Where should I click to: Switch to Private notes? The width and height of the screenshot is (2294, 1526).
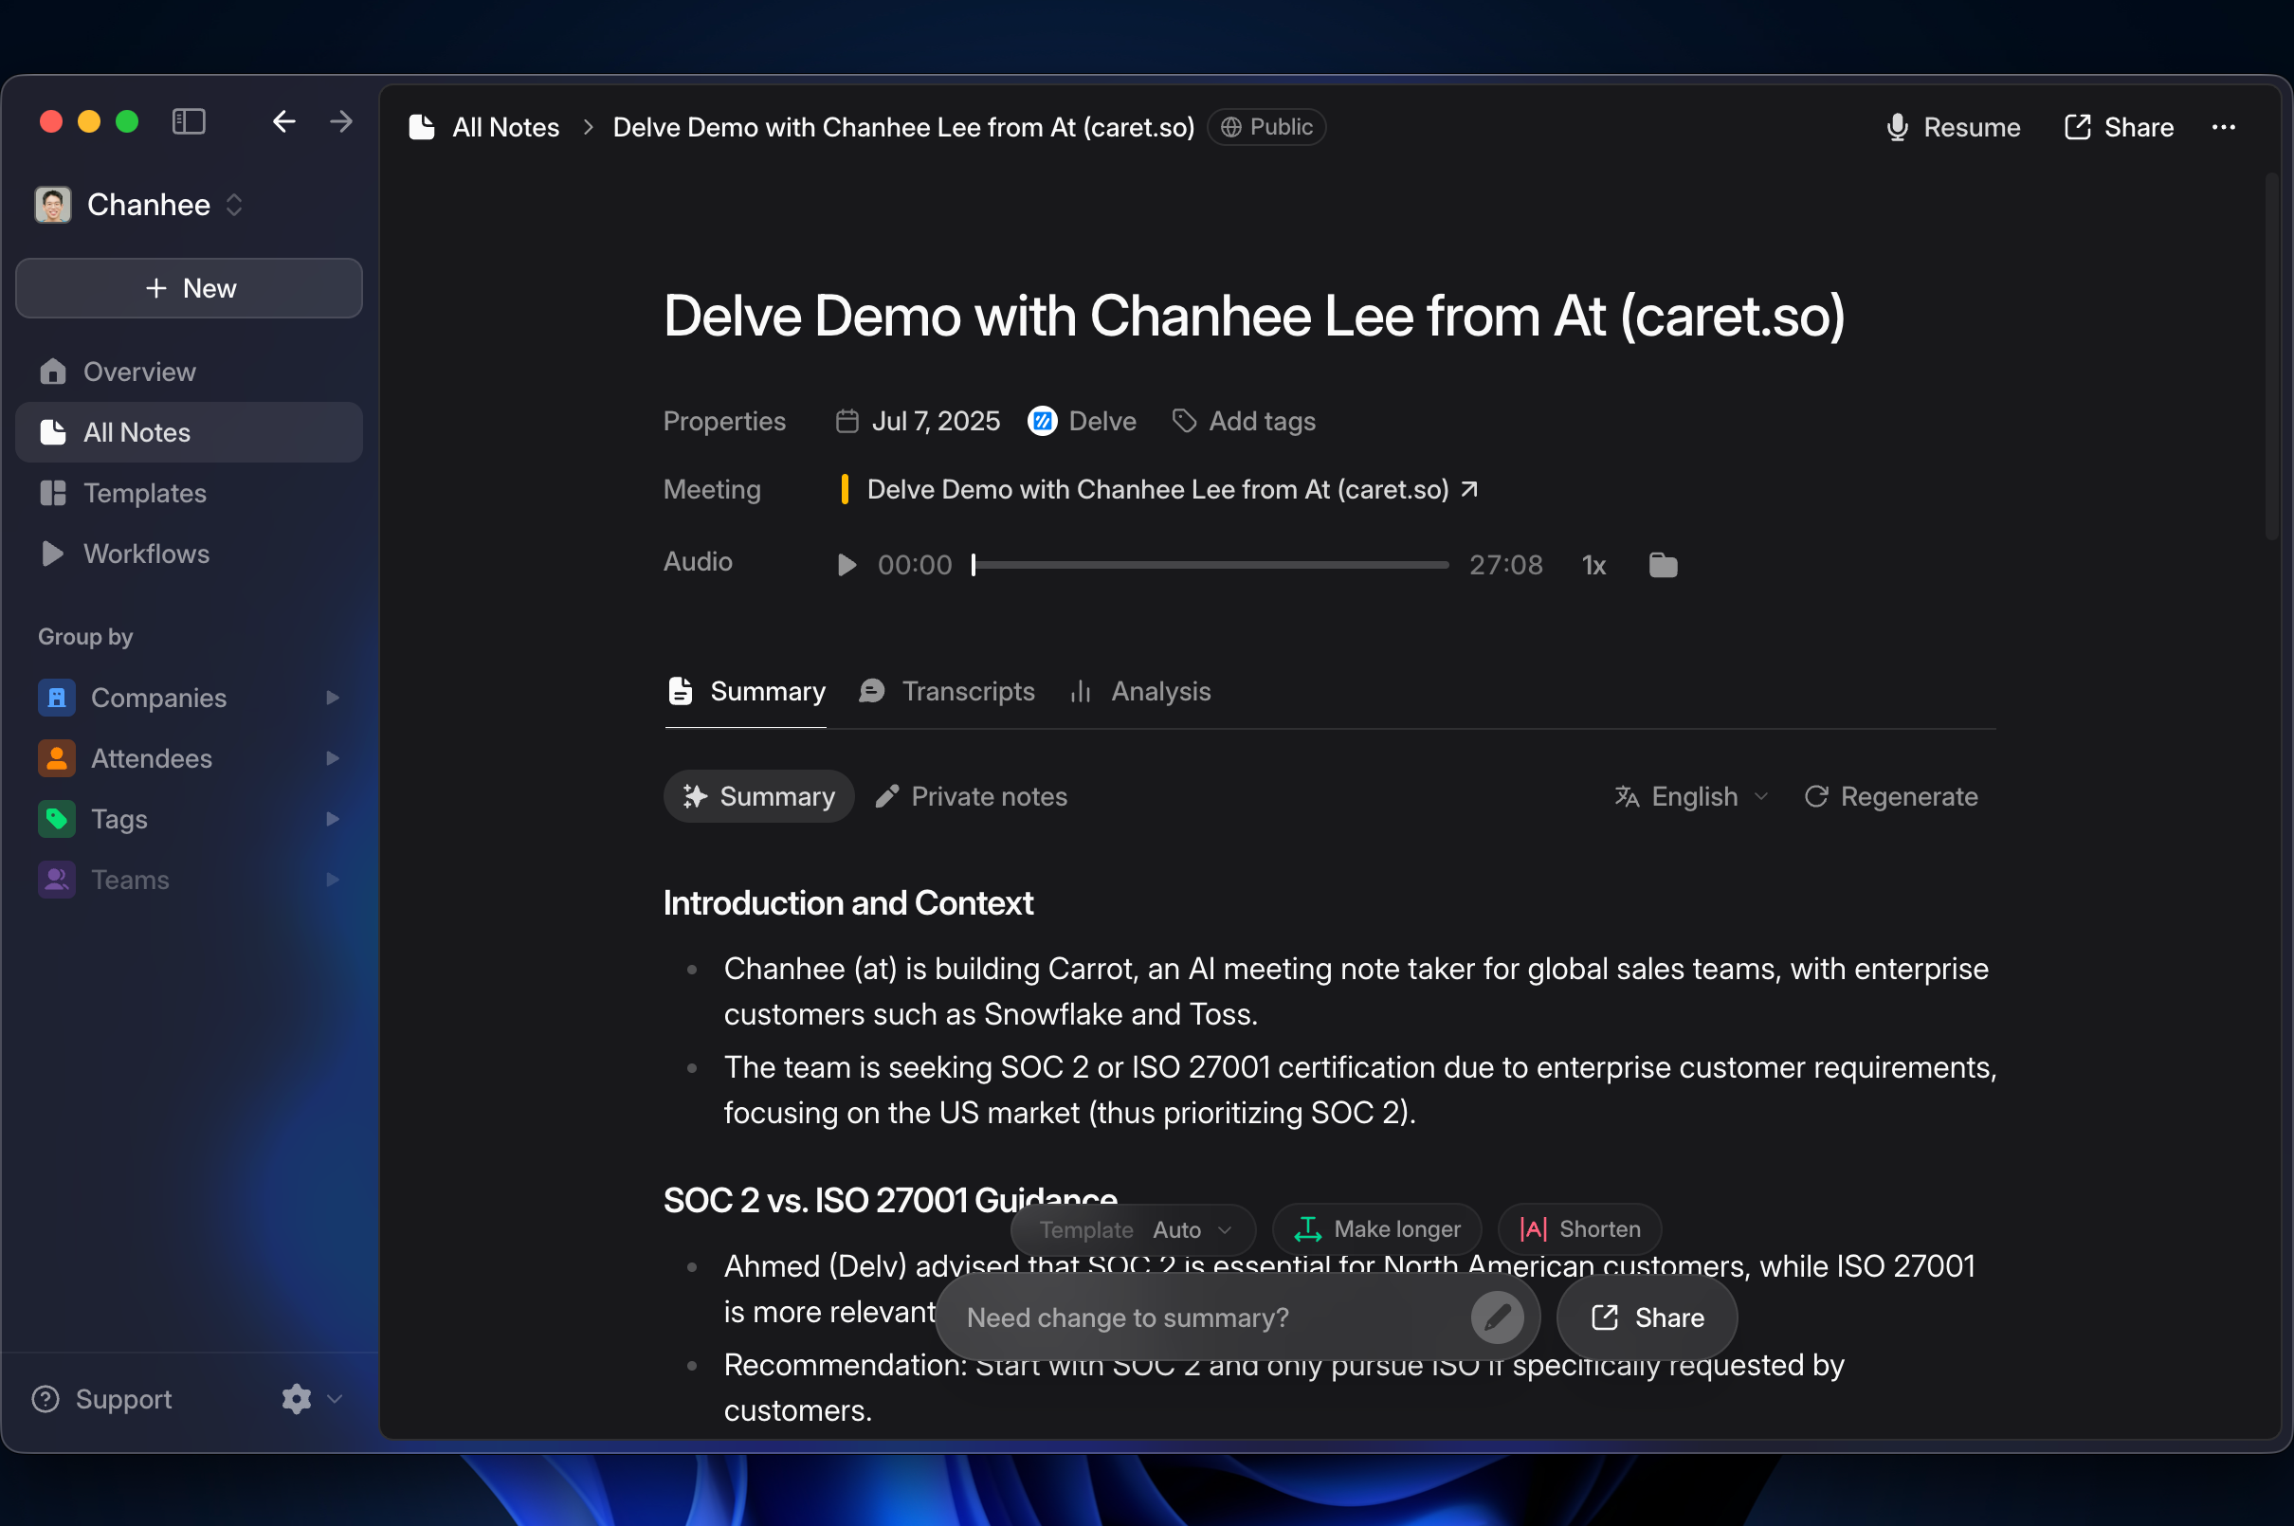click(x=972, y=797)
